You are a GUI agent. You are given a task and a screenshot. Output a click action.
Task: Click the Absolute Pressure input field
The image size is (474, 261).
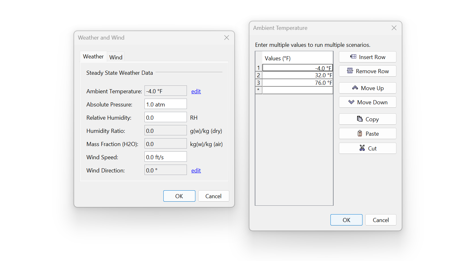tap(166, 104)
